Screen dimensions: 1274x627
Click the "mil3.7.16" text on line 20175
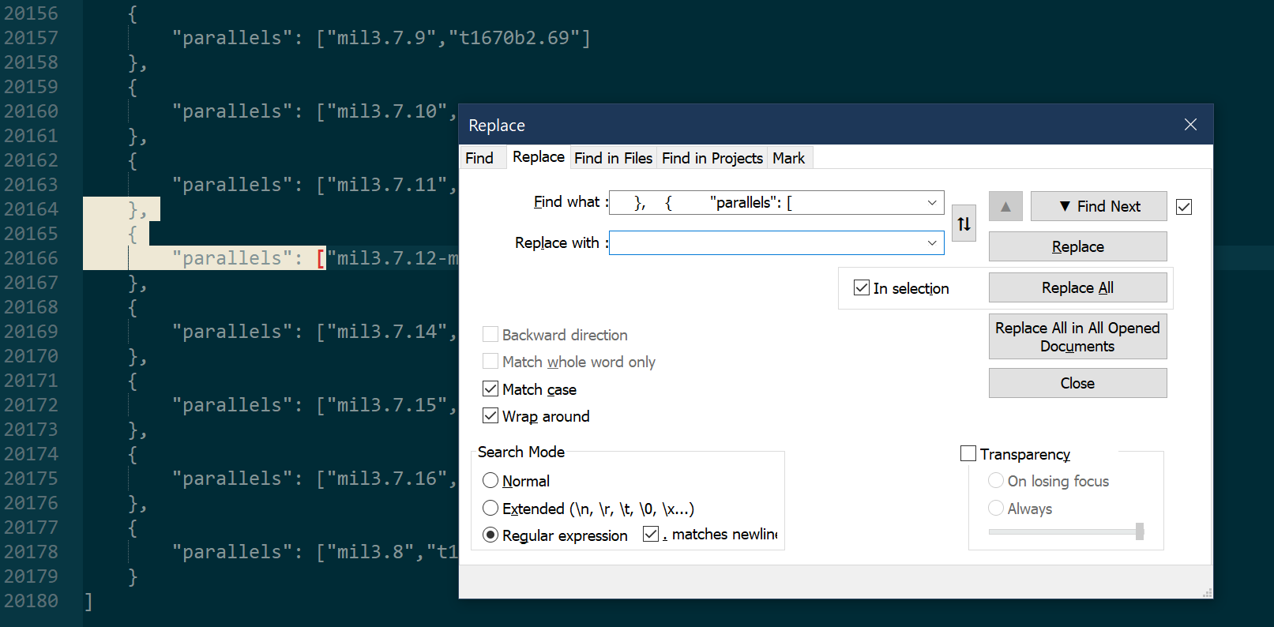(x=387, y=479)
